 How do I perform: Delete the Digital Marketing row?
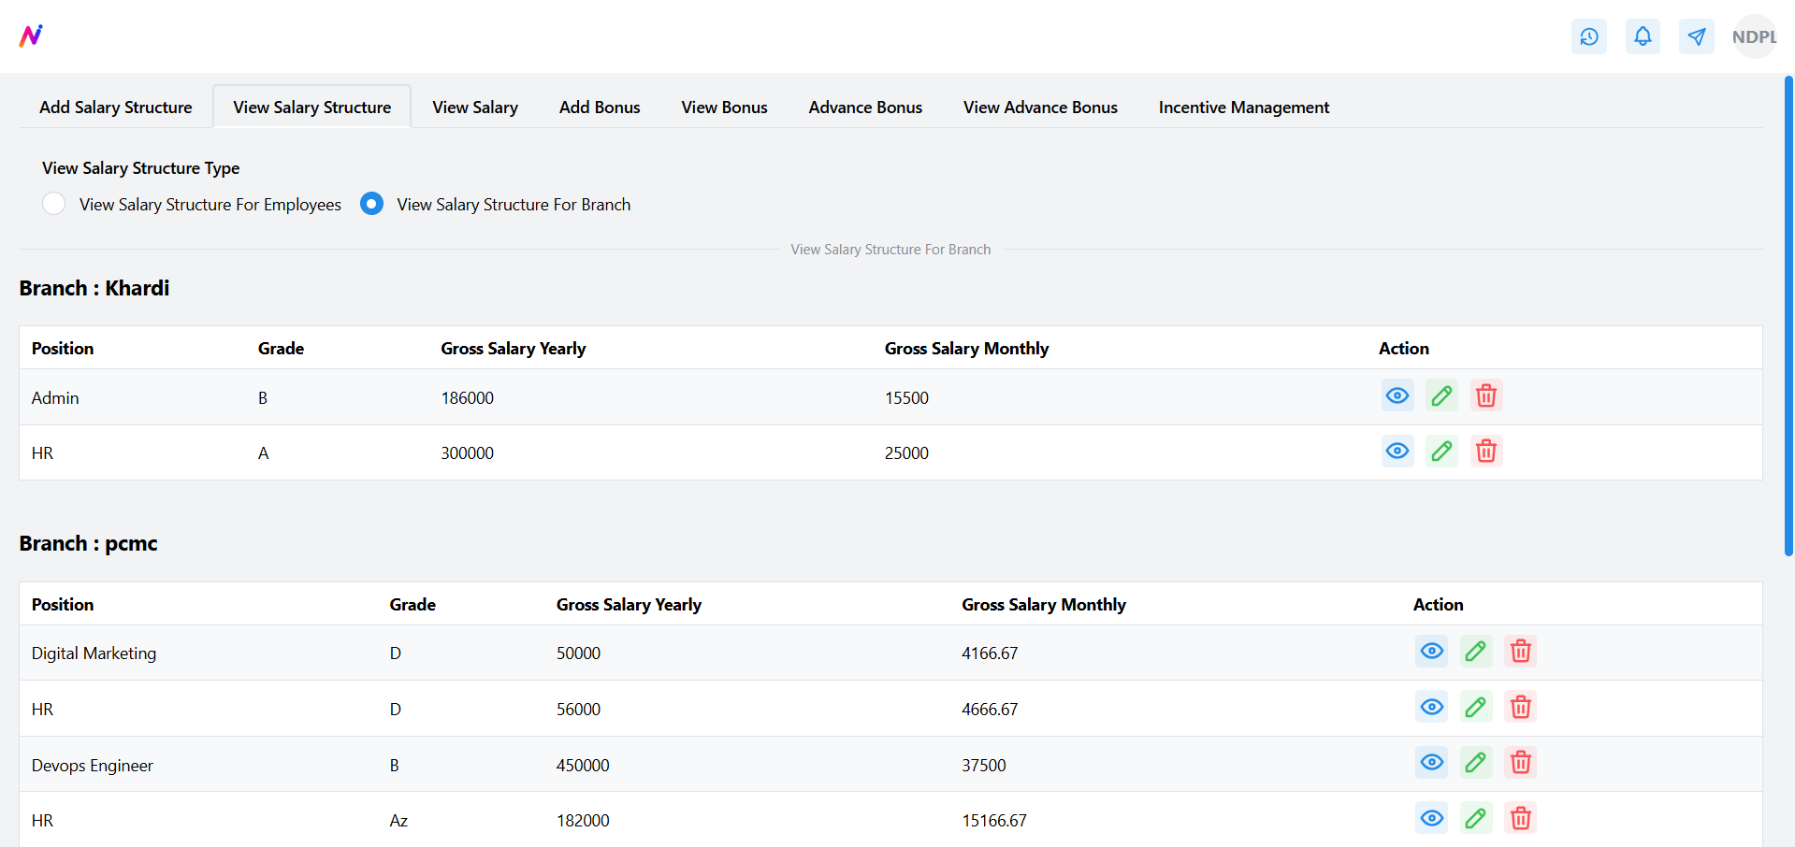coord(1520,651)
